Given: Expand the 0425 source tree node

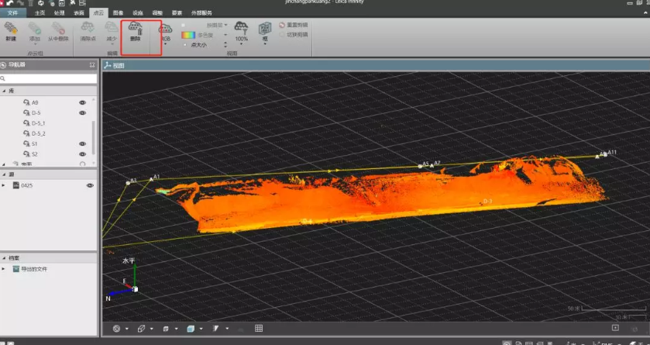Looking at the screenshot, I should pyautogui.click(x=5, y=185).
